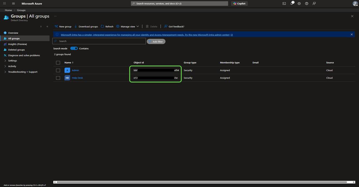Click the Membership type column header
The width and height of the screenshot is (359, 187).
[x=230, y=63]
